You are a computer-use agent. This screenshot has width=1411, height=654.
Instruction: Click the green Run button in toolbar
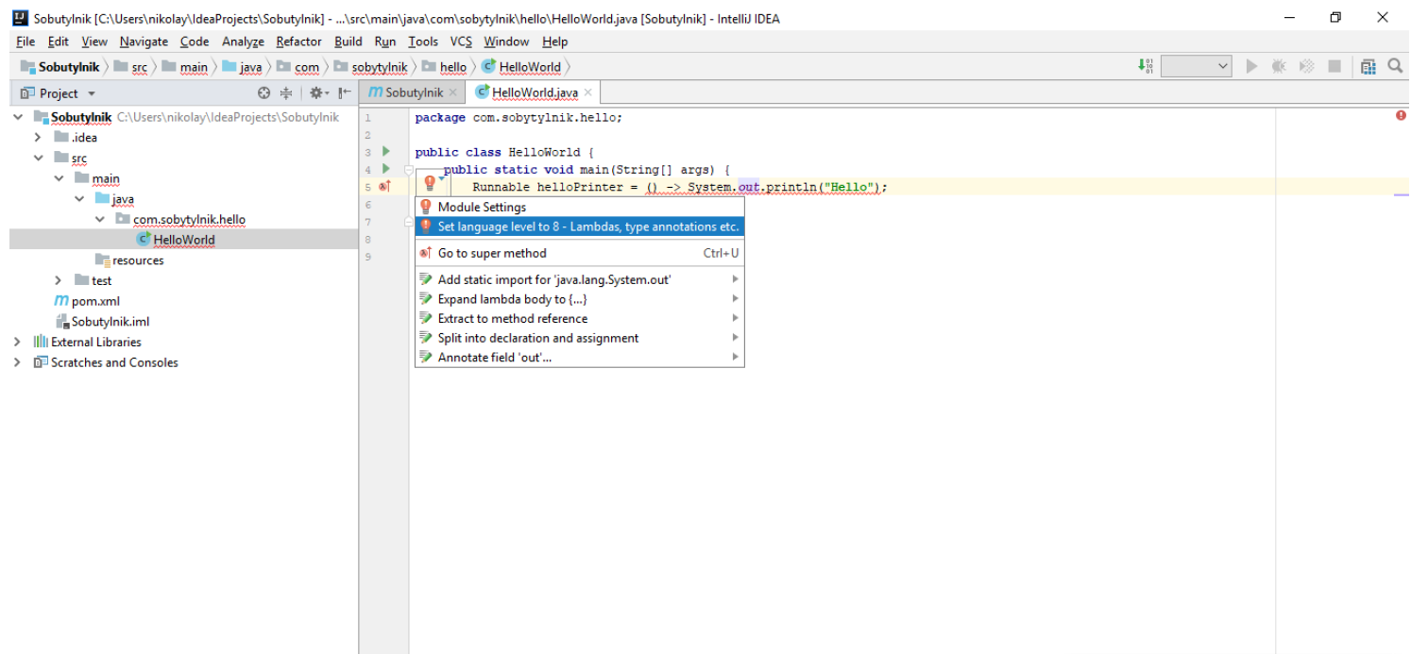(x=1252, y=66)
